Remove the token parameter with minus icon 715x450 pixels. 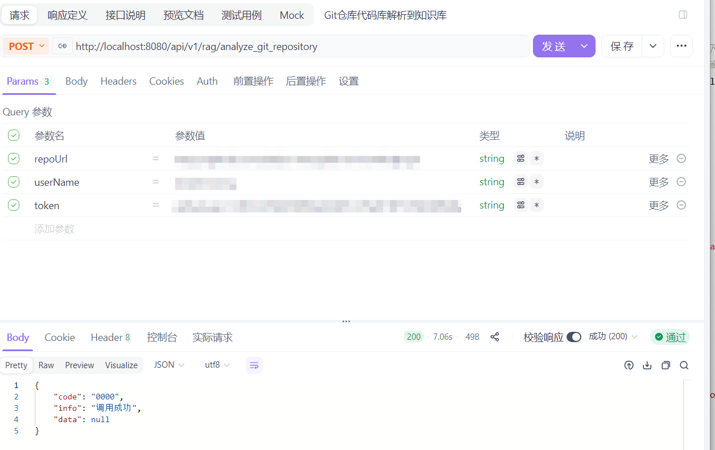pos(681,205)
